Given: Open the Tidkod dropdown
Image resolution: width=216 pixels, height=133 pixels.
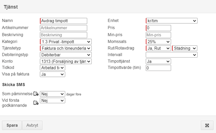Looking at the screenshot, I should [52, 68].
